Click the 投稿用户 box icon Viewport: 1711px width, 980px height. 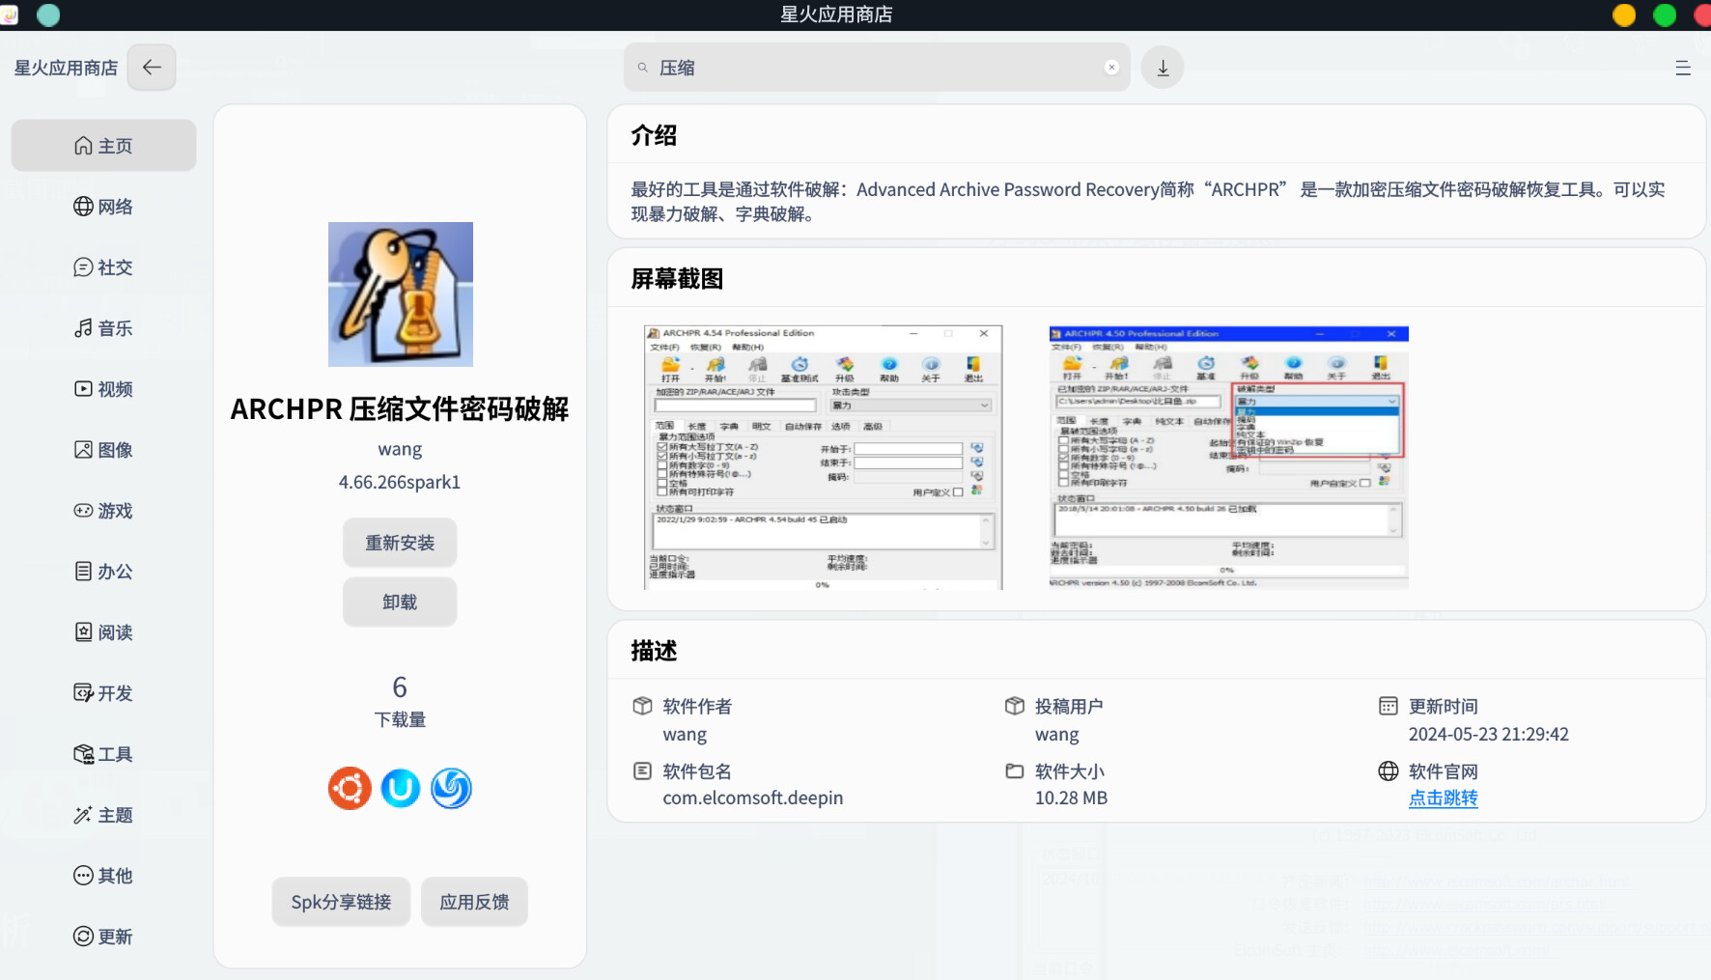[x=1015, y=706]
